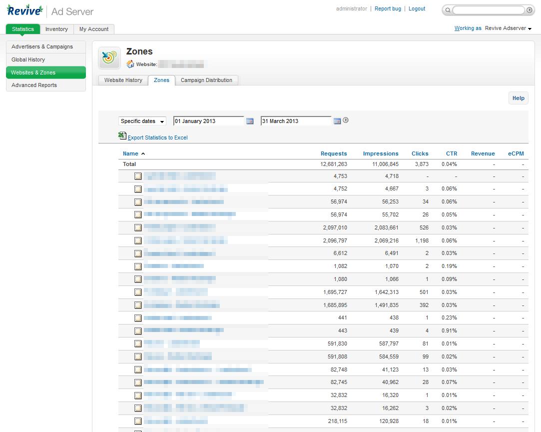This screenshot has width=541, height=432.
Task: Click the search submit arrow in the search bar
Action: coord(530,9)
